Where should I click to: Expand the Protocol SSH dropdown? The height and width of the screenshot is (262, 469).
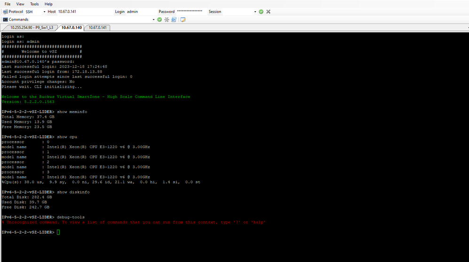pos(45,12)
